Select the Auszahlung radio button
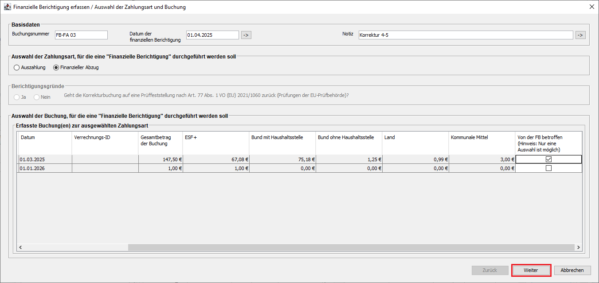 coord(17,68)
